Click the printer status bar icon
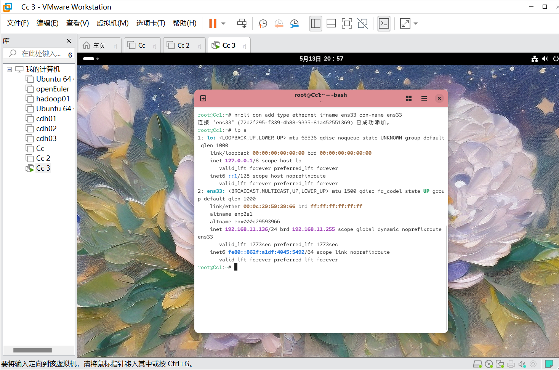The width and height of the screenshot is (559, 370). pos(511,364)
